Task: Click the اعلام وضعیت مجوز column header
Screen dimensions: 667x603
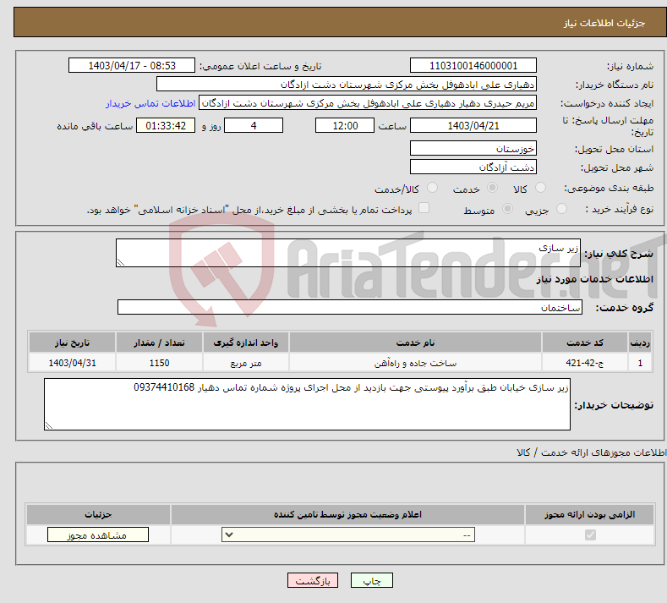Action: (347, 514)
